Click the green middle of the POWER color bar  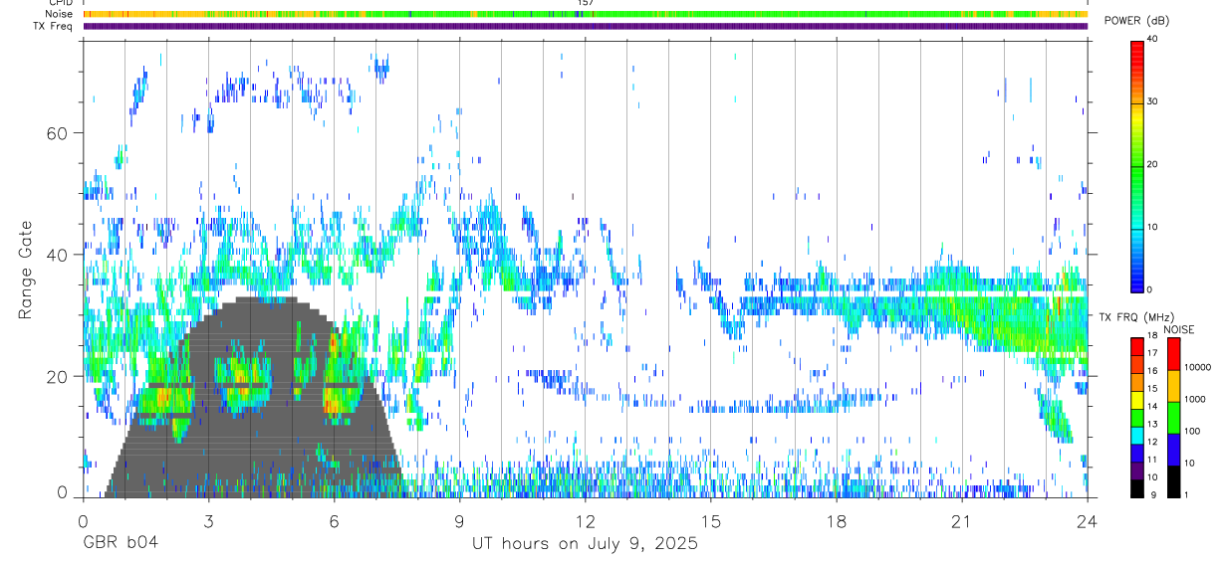1137,165
